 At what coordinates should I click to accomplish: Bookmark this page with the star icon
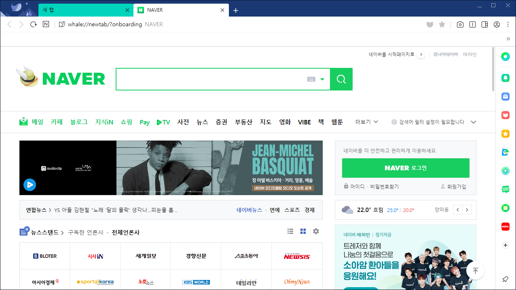point(442,24)
